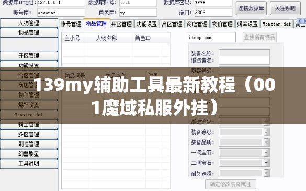Switch to the 爆率设置 tab
Viewport: 306px width, 191px height.
pyautogui.click(x=247, y=24)
